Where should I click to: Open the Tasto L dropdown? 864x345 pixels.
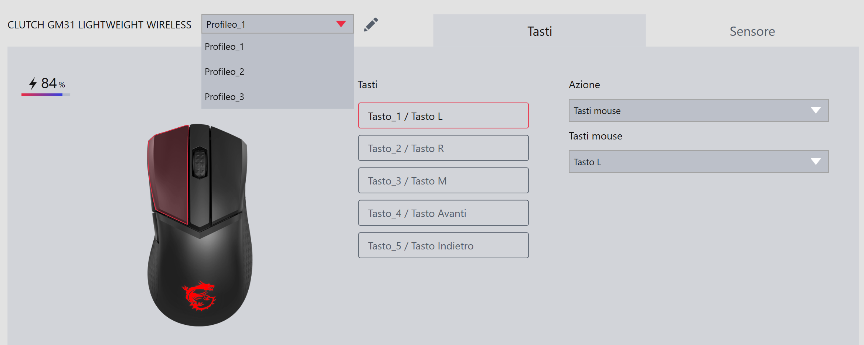click(698, 162)
